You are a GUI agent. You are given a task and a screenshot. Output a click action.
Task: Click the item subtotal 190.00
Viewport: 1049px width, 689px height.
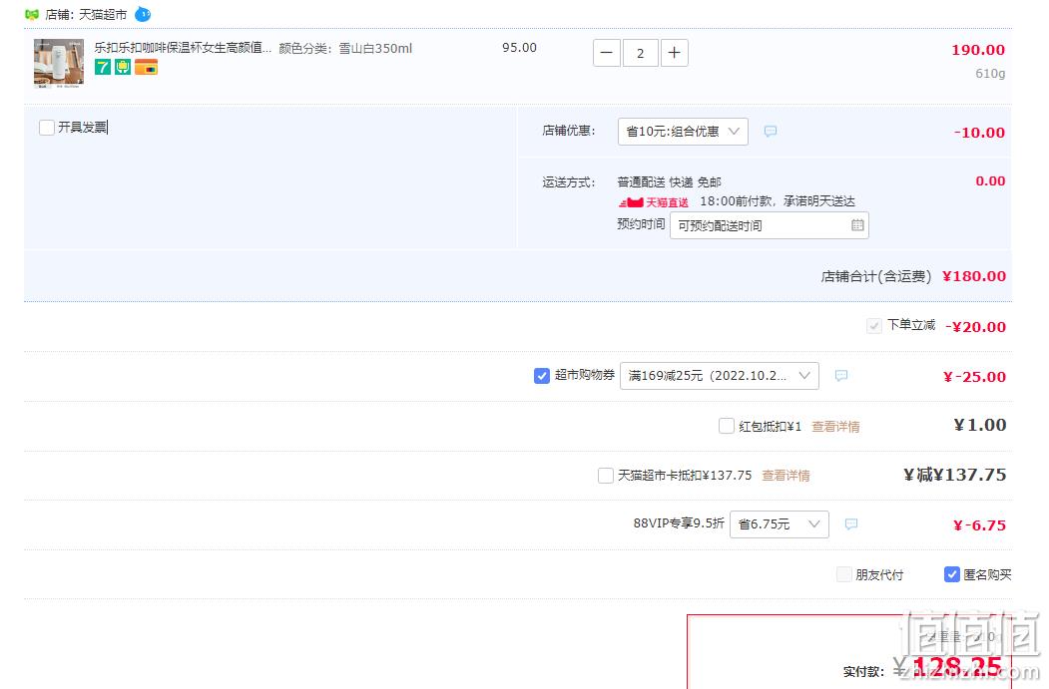coord(978,50)
